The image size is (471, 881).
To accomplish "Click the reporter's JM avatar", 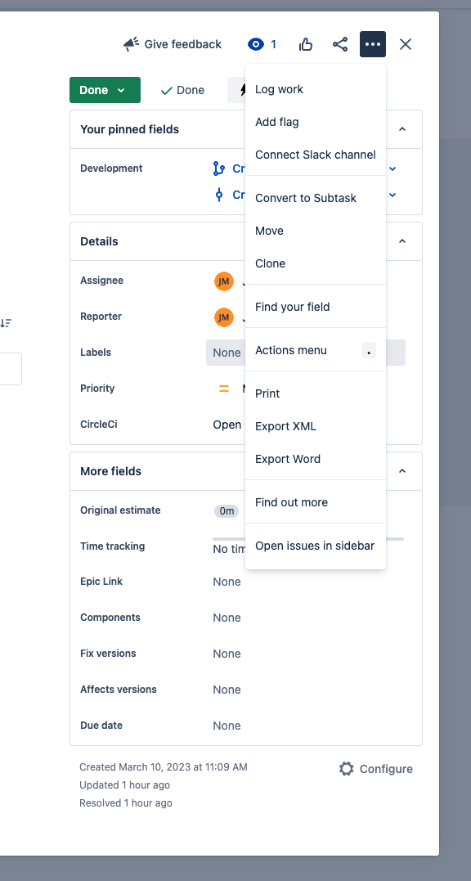I will [x=224, y=317].
